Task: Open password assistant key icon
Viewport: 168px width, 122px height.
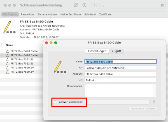Action: 154,102
